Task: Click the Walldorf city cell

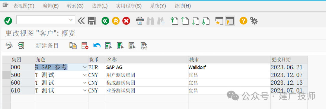Action: [x=229, y=67]
